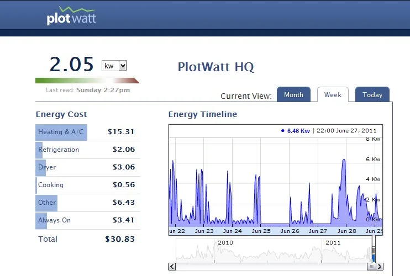This screenshot has height=276, width=410.
Task: Click the 2011 marker in the overview chart
Action: tap(333, 242)
